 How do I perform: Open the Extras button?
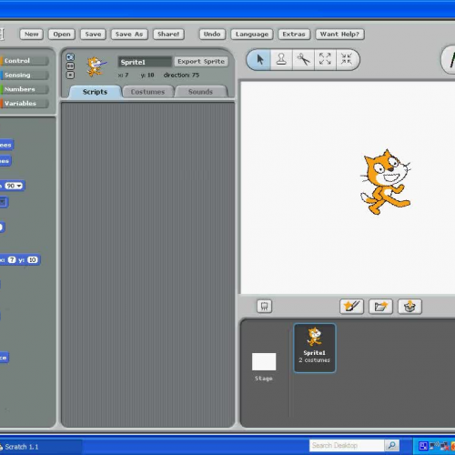[294, 34]
